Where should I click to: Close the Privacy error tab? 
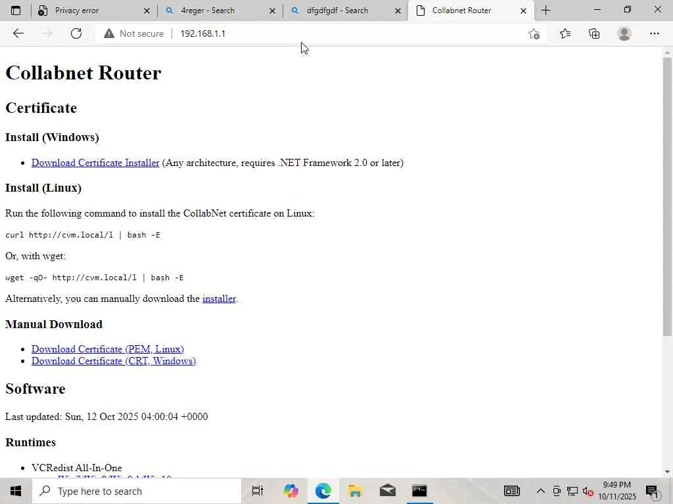147,10
